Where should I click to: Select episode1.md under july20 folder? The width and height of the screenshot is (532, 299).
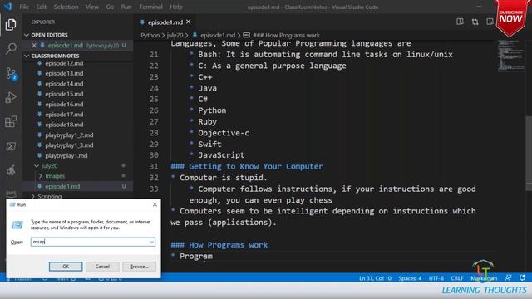(62, 186)
